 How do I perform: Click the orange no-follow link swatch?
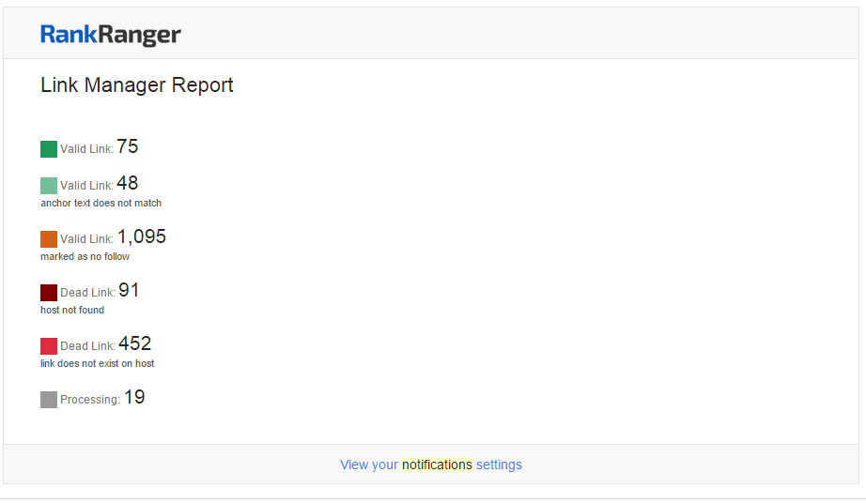(49, 239)
